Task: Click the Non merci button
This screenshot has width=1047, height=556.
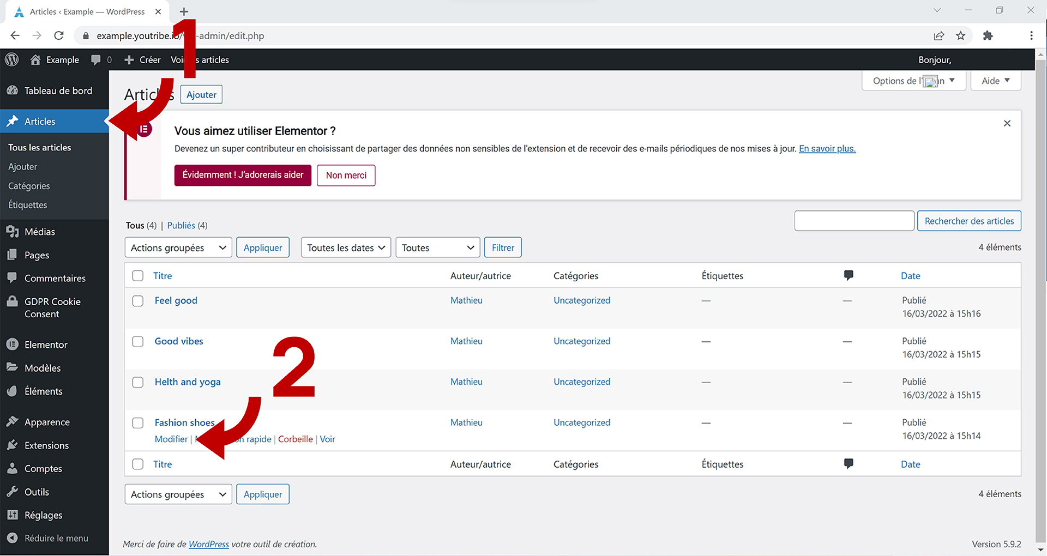Action: (346, 176)
